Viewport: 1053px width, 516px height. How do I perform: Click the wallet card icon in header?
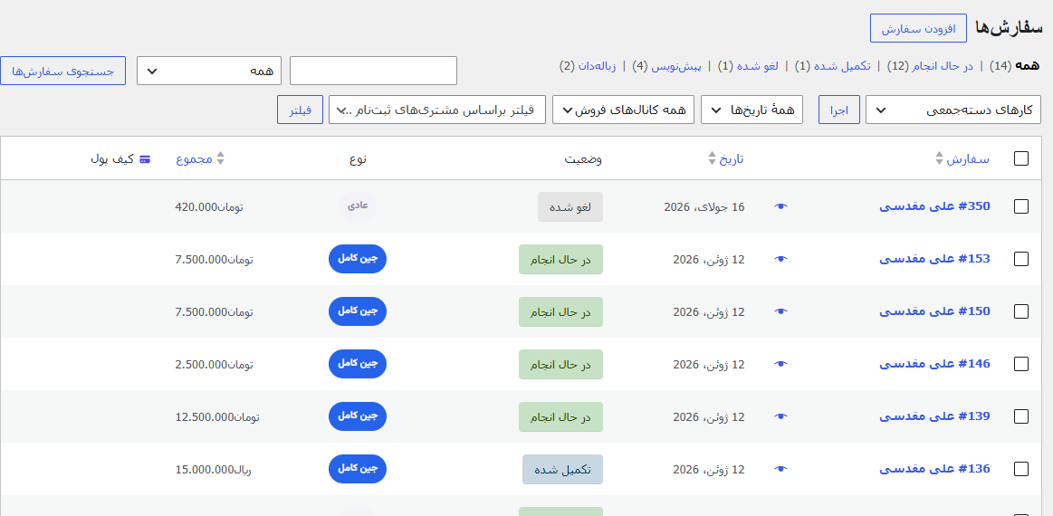click(144, 159)
